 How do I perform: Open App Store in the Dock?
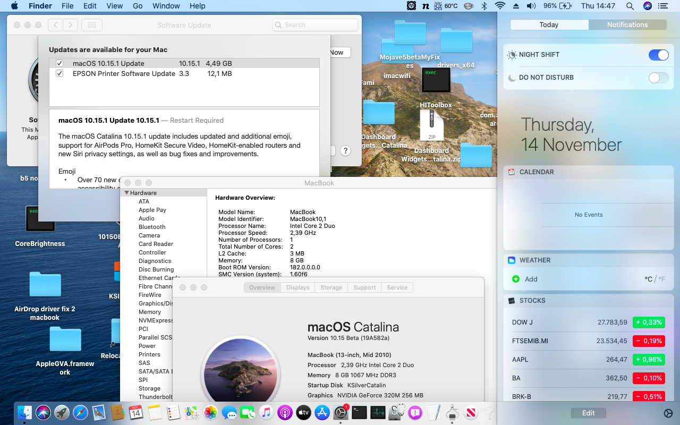(322, 412)
